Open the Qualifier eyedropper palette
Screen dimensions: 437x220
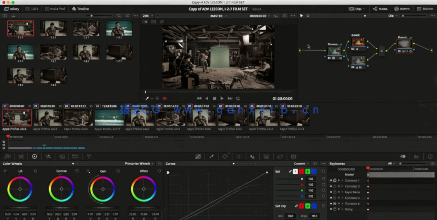tap(212, 157)
